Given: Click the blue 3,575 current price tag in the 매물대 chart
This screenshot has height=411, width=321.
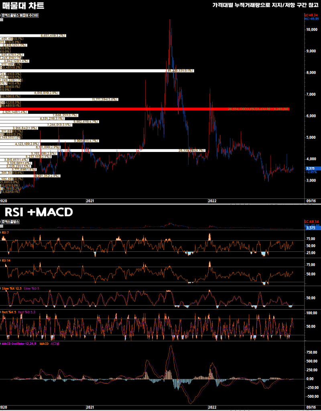Looking at the screenshot, I should [x=313, y=168].
